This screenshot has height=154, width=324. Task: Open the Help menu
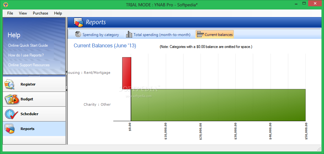[x=58, y=13]
